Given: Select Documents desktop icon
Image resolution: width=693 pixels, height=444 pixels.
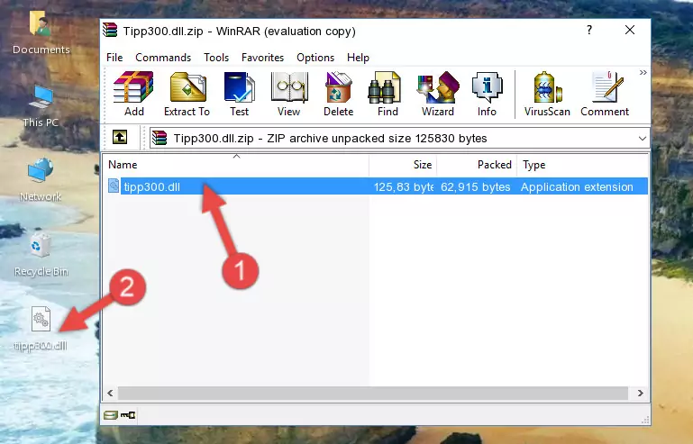Looking at the screenshot, I should (41, 32).
